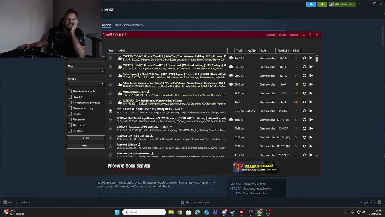Screen dimensions: 385x217
Task: Click thumbs-up icon on MURDER|WIPED server
Action: [x=120, y=93]
